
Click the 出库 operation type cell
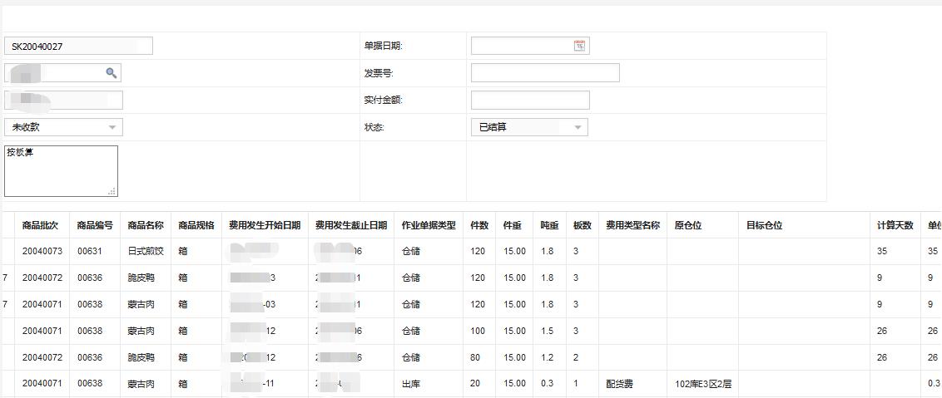[411, 385]
